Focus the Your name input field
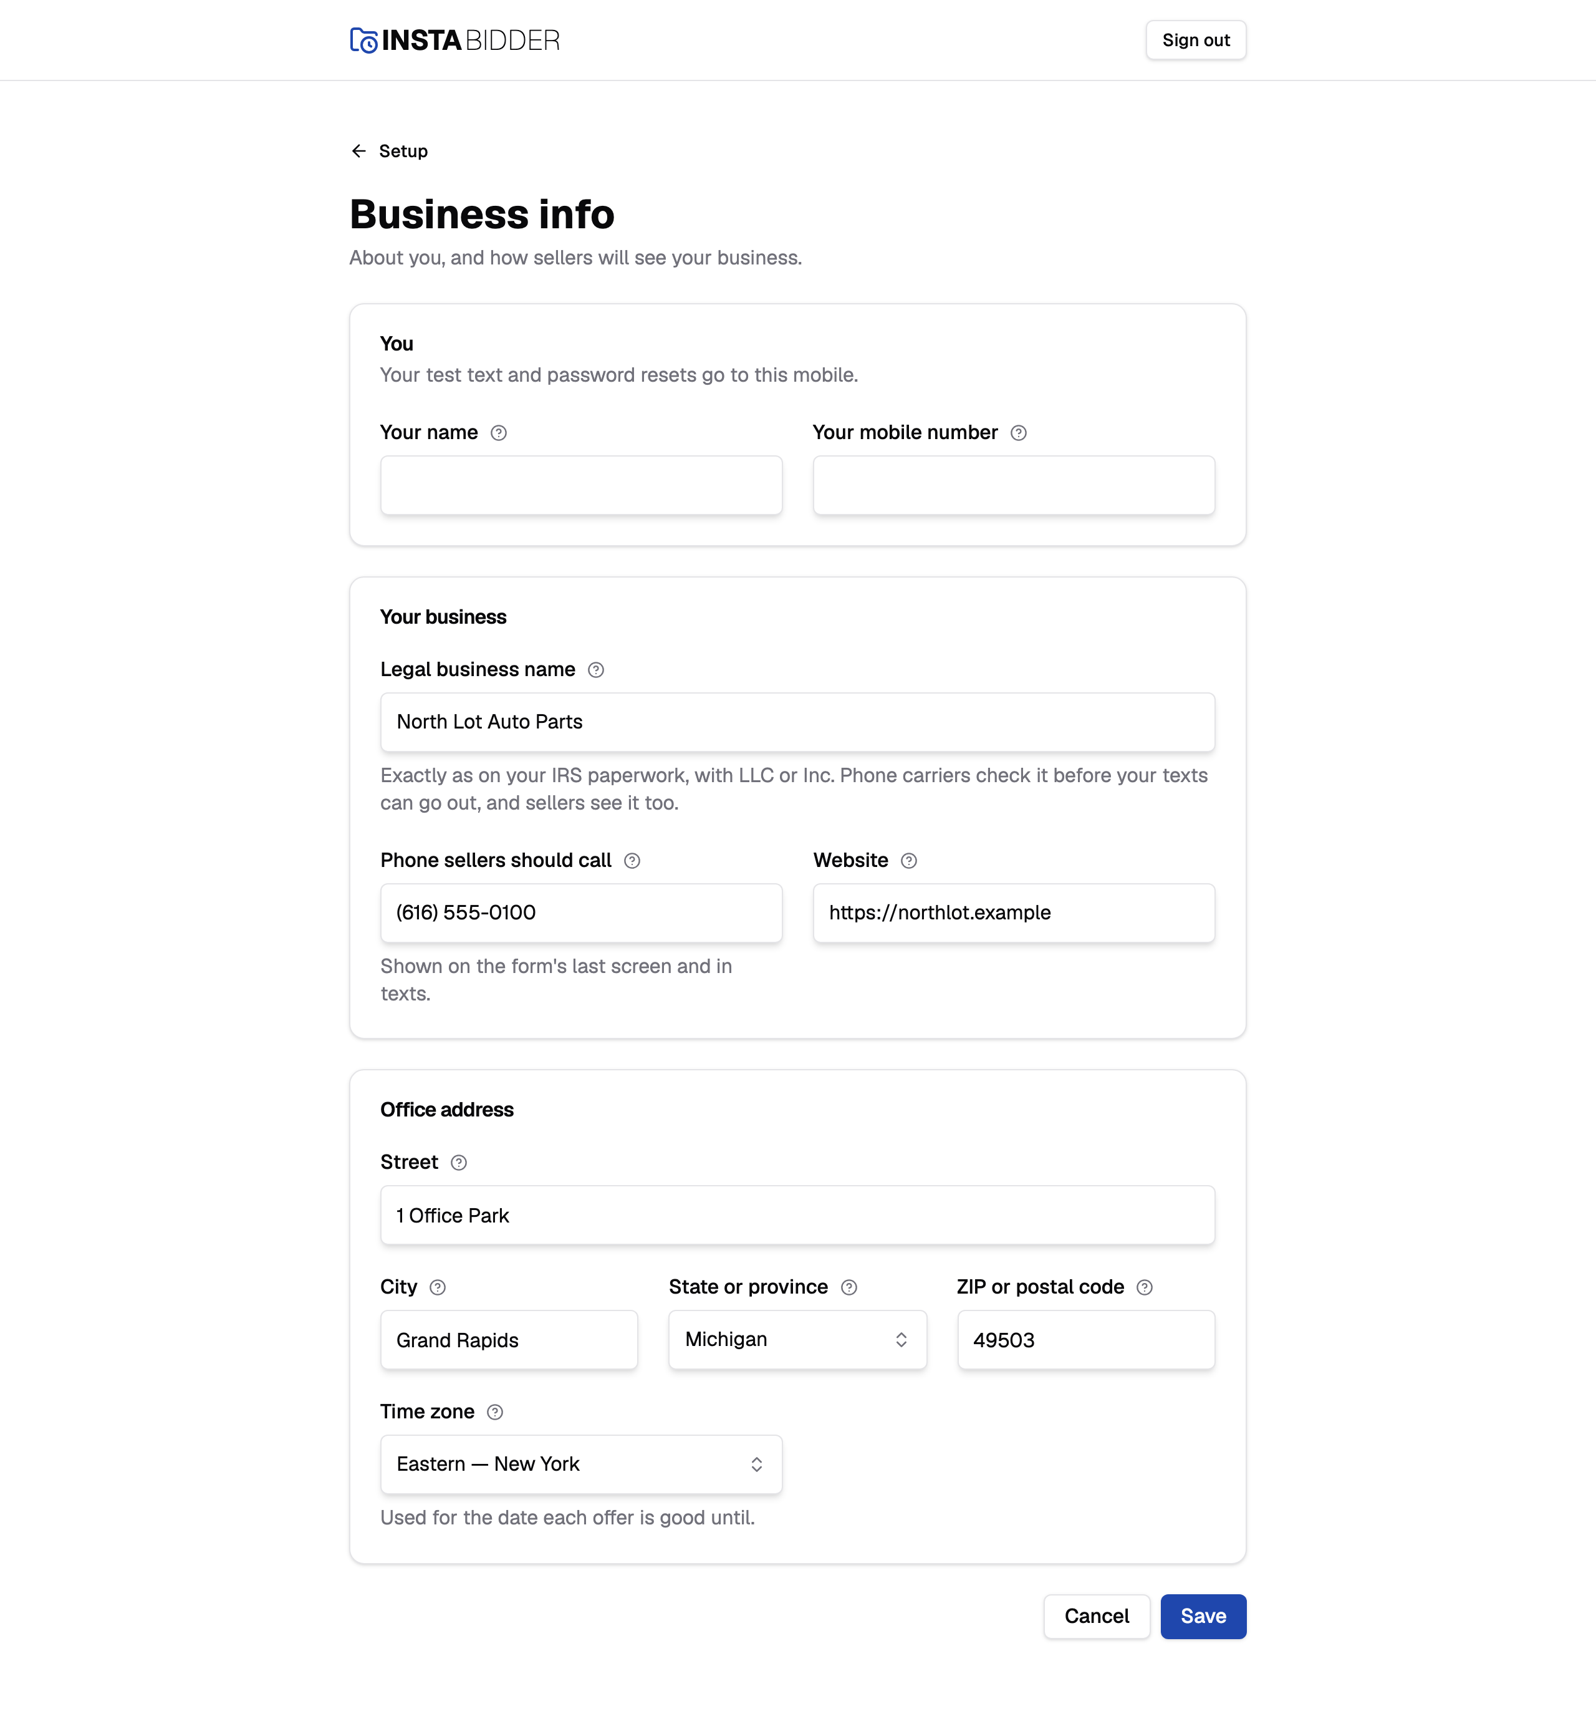 (x=581, y=485)
